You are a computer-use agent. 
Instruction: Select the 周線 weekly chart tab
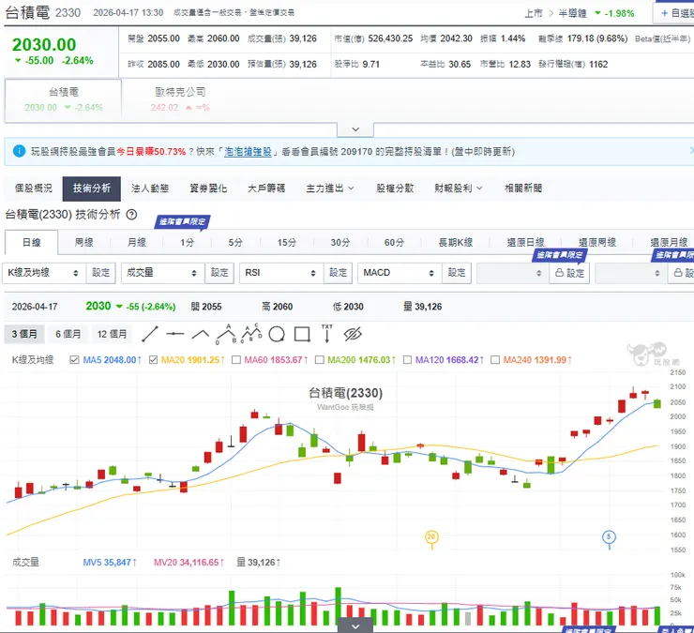point(84,243)
